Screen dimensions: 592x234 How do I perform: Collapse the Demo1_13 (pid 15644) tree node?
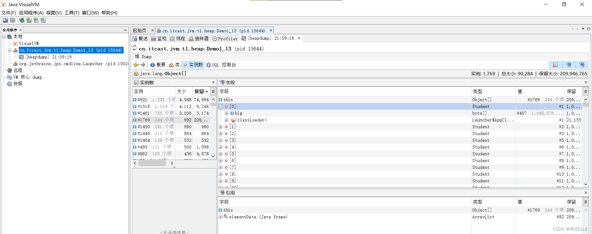point(10,50)
